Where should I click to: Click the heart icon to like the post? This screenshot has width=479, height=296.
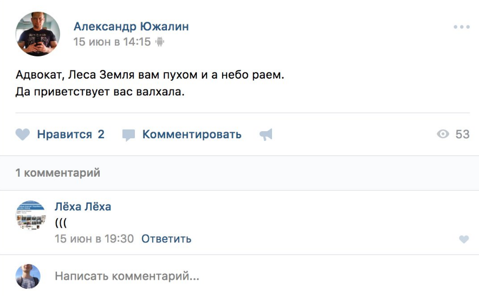(22, 134)
